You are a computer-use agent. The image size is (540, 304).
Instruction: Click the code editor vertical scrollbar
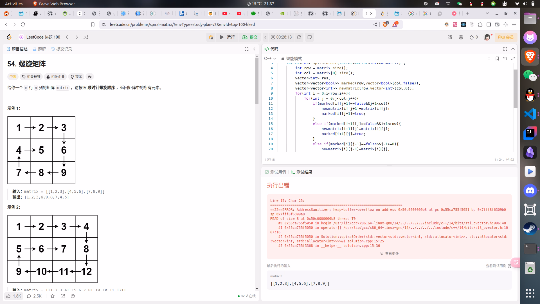[x=516, y=88]
